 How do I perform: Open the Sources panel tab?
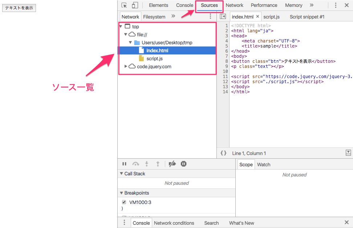click(x=210, y=5)
